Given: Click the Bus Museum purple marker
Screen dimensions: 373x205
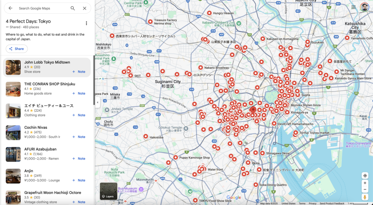Looking at the screenshot, I should pyautogui.click(x=141, y=189).
